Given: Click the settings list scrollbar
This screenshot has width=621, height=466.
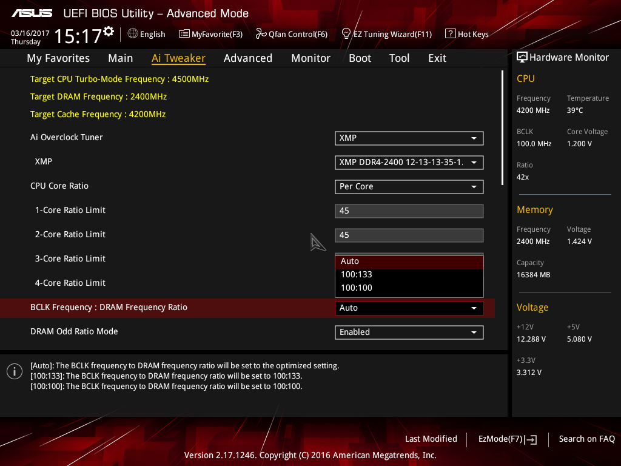Looking at the screenshot, I should point(502,128).
